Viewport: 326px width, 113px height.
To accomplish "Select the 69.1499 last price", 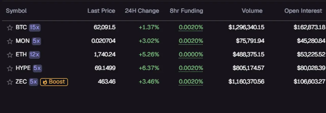I will [x=105, y=68].
